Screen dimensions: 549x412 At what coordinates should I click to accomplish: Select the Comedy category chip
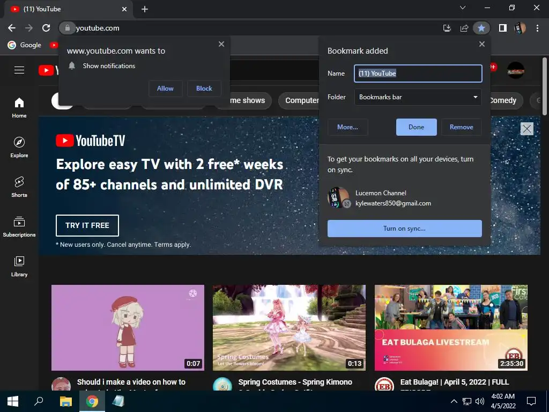(506, 100)
